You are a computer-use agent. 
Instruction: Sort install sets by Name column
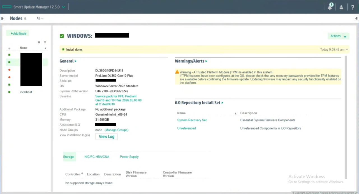pyautogui.click(x=181, y=113)
